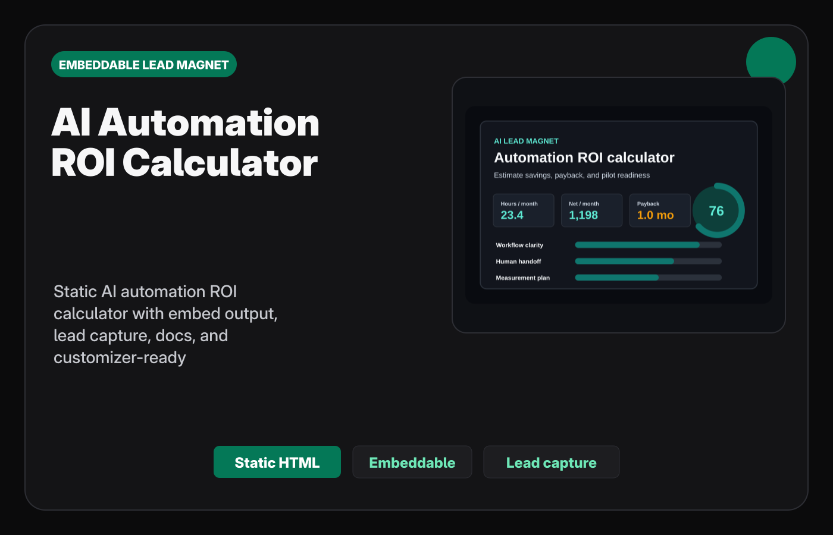Click the Human handoff progress bar

click(x=649, y=261)
